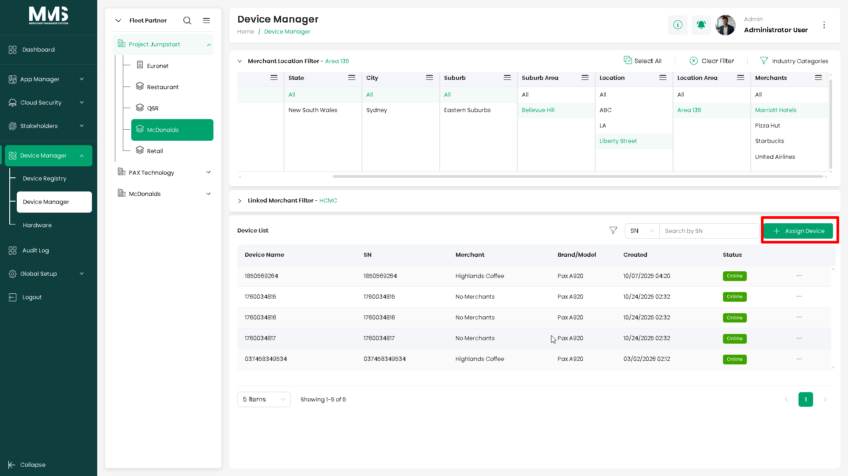This screenshot has width=848, height=476.
Task: Expand the Linked Merchant Filter section
Action: pos(240,201)
